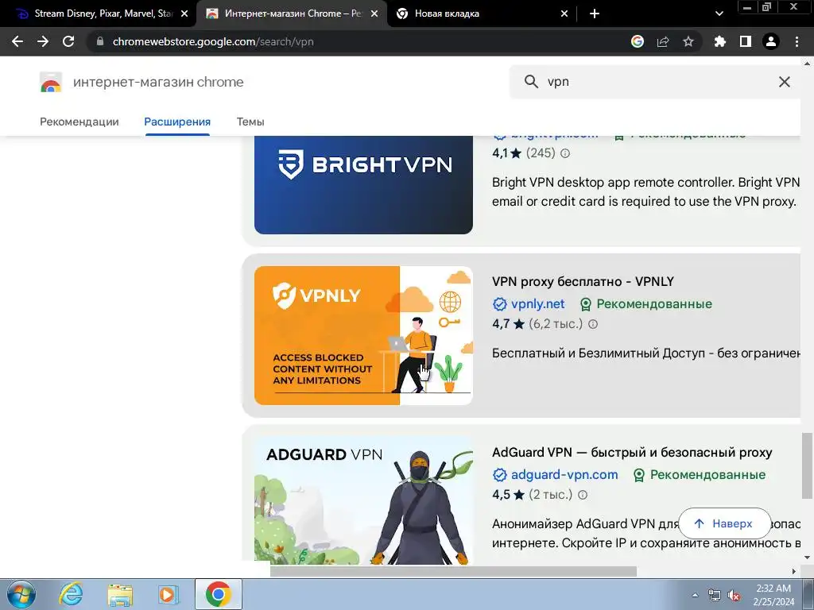Image resolution: width=814 pixels, height=610 pixels.
Task: Expand the tab search dropdown arrow
Action: (719, 14)
